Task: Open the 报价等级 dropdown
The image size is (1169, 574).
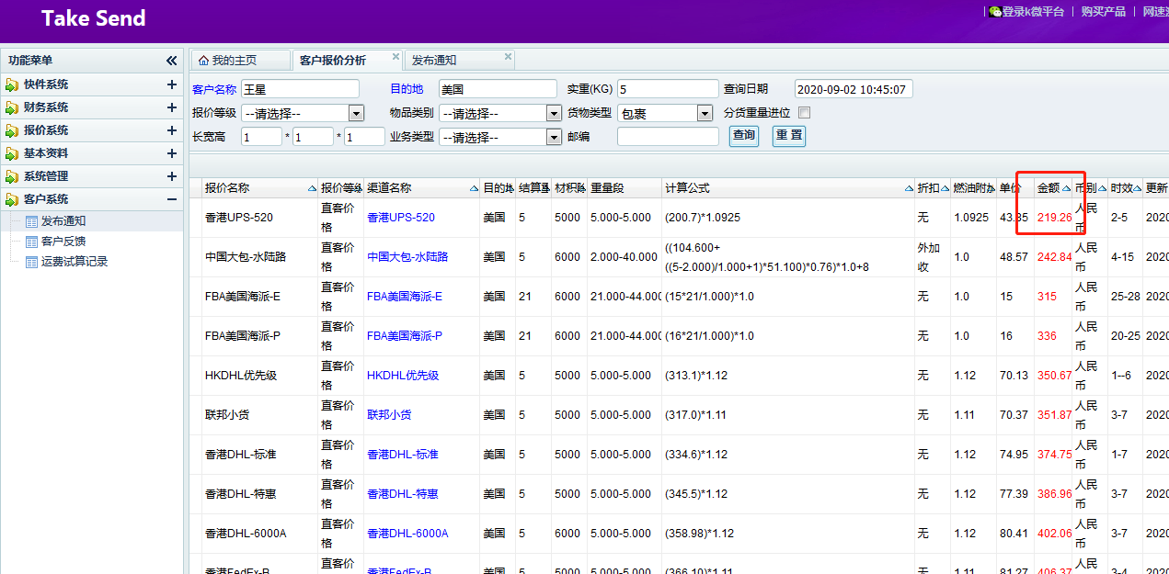Action: point(356,113)
